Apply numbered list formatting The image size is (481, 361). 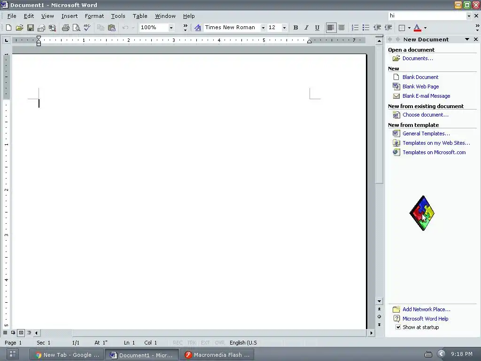coord(355,28)
